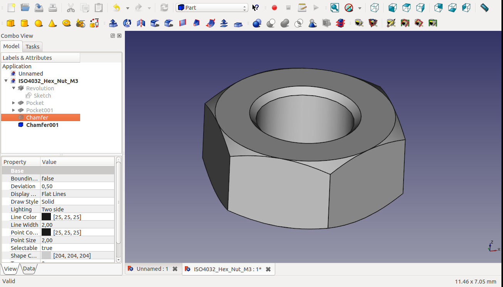Open the Part workbench dropdown
The height and width of the screenshot is (287, 503).
point(212,8)
